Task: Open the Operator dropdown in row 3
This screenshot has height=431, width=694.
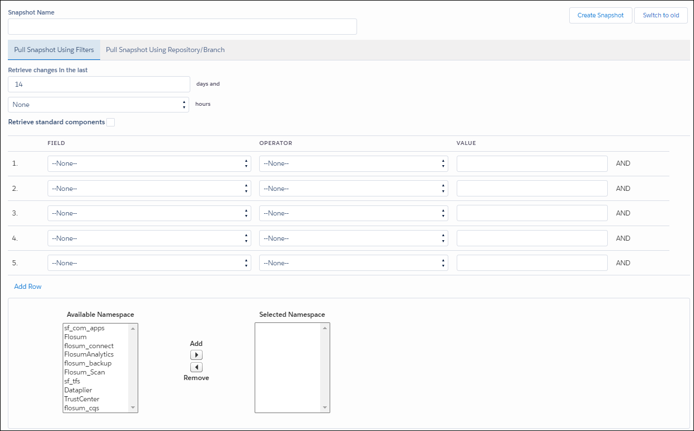Action: pyautogui.click(x=354, y=213)
